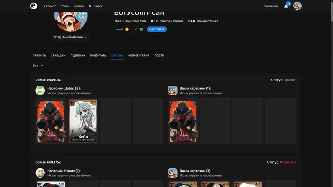Click your avatar in exchange №84012
Screen dimensions: 333x187
point(172,90)
